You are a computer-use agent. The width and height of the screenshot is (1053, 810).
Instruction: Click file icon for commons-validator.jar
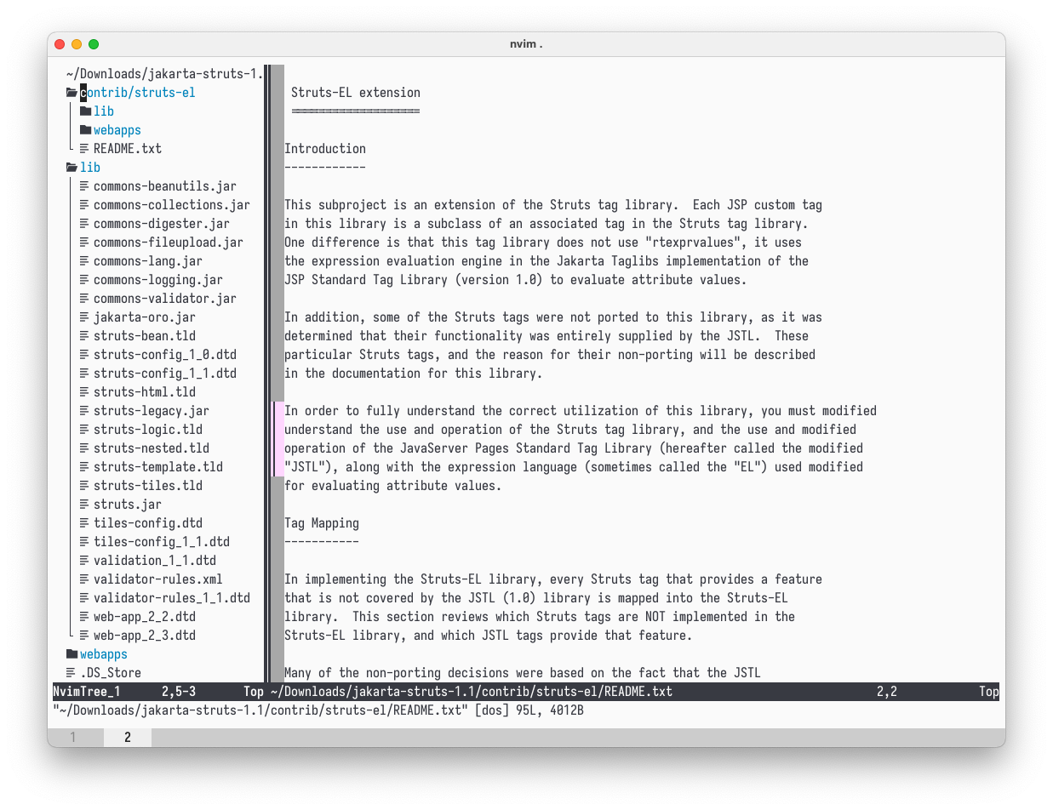pos(84,299)
